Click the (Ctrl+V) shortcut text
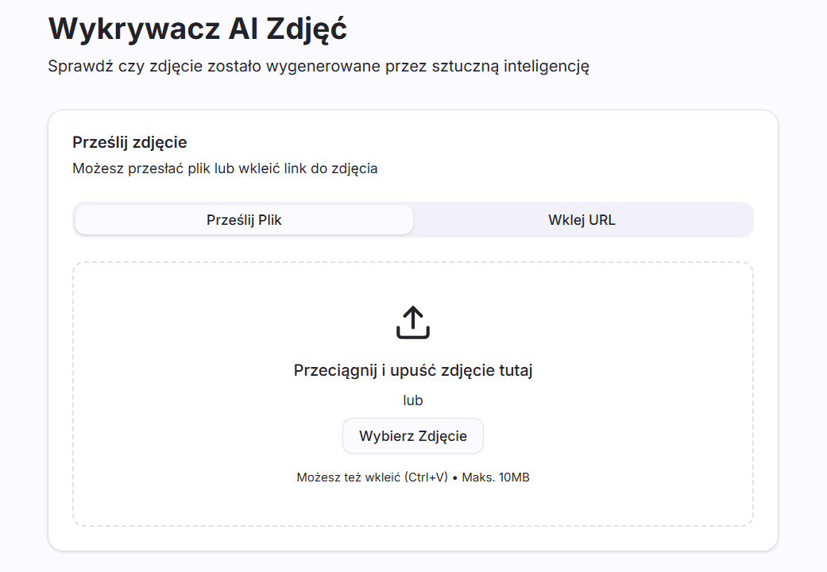Viewport: 827px width, 572px height. [426, 477]
